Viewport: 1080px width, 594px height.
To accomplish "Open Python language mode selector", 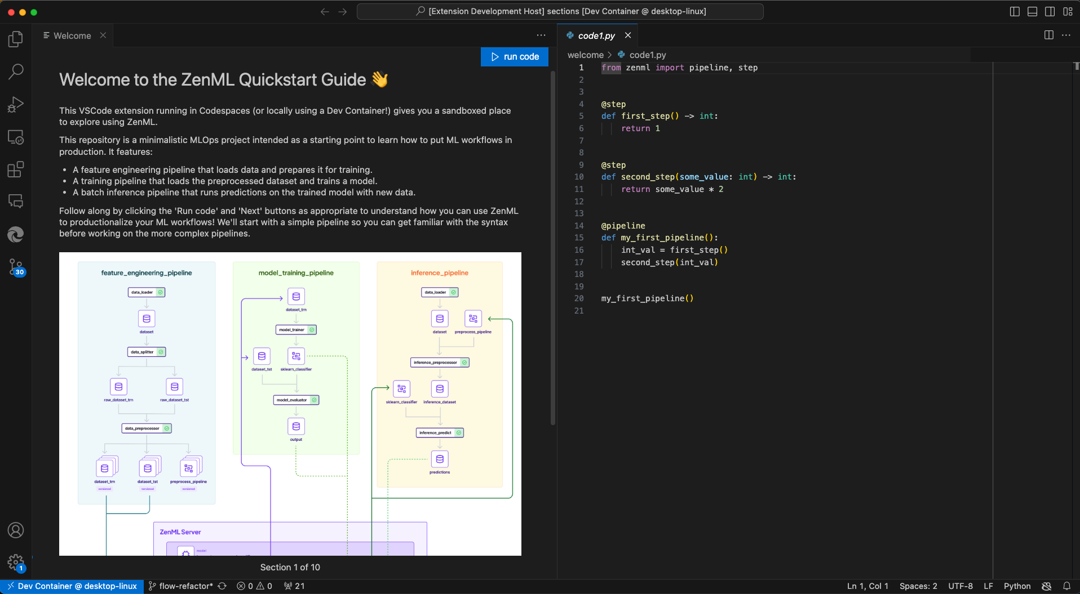I will click(x=1017, y=586).
